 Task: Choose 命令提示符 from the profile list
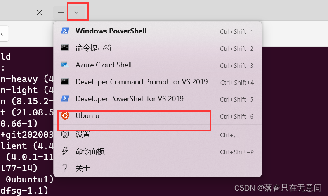158,48
